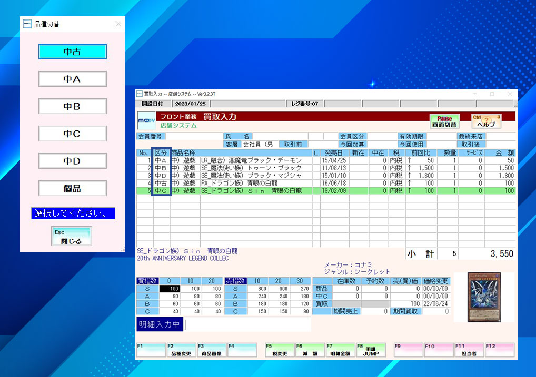Click the 期間買取 label

pos(405,311)
